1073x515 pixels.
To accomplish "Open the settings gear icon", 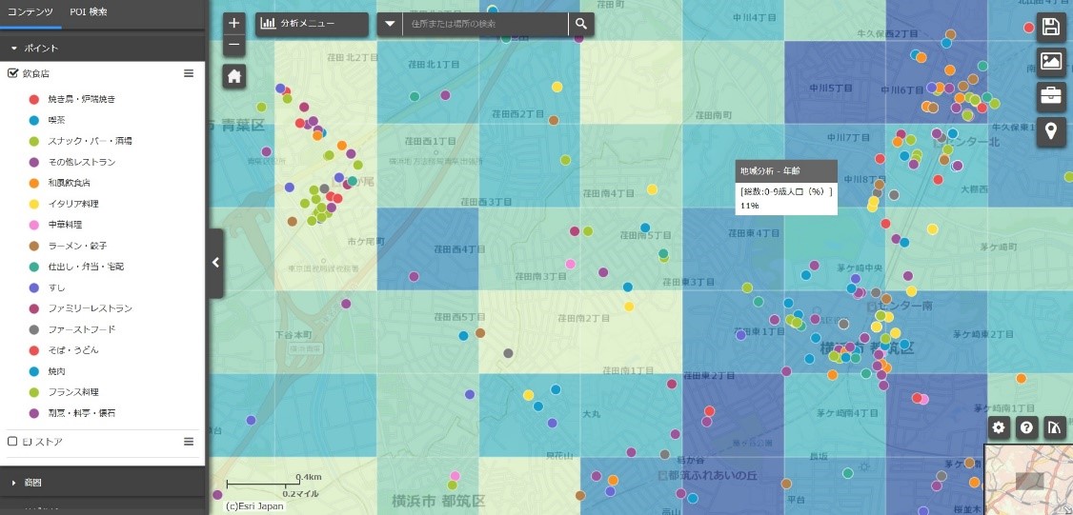I will (999, 427).
